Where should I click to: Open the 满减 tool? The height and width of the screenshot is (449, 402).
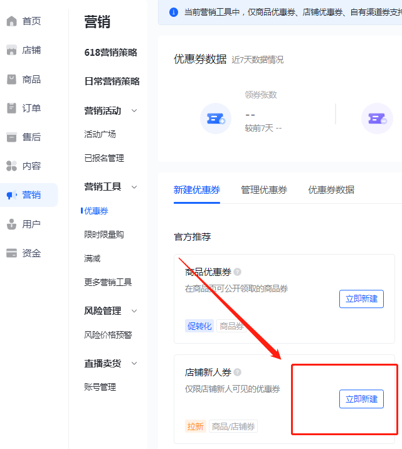coord(92,258)
